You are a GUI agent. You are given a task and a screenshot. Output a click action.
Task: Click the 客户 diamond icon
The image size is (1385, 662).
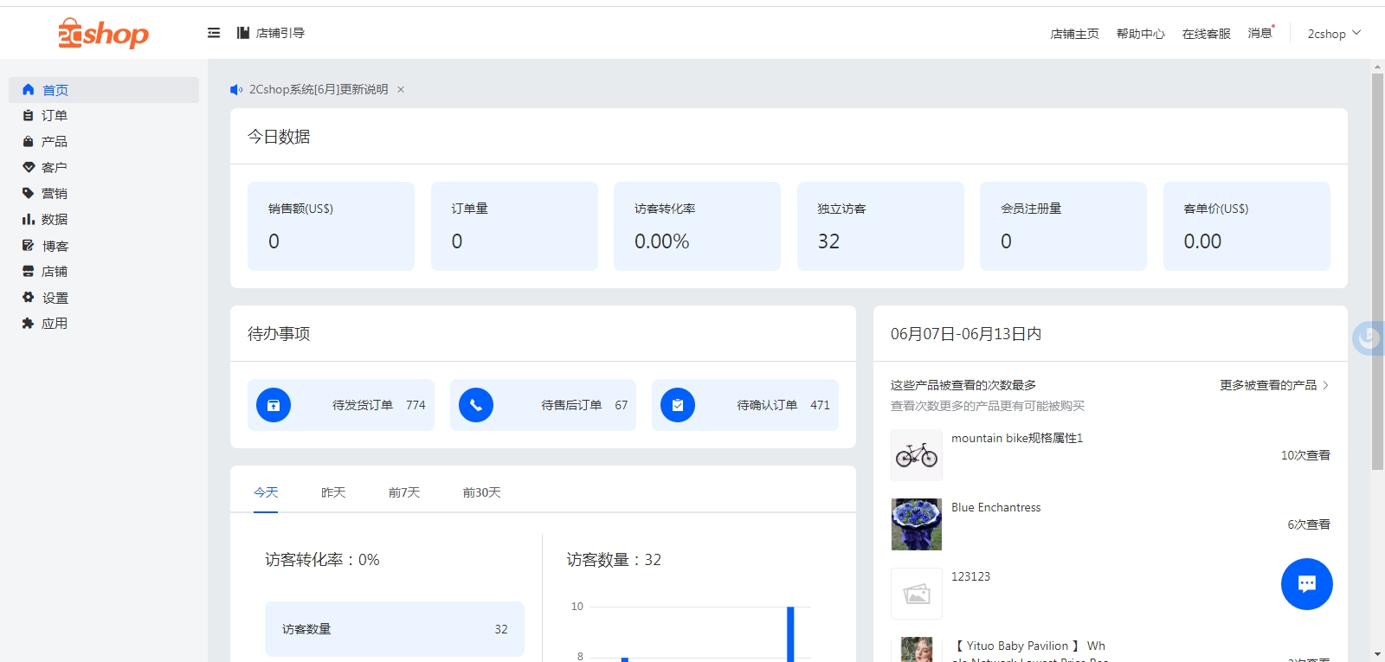click(29, 167)
